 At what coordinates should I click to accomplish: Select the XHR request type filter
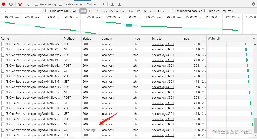tap(83, 11)
